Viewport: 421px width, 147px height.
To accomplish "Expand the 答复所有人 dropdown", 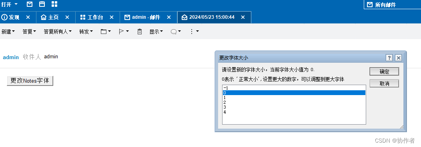I will 58,32.
